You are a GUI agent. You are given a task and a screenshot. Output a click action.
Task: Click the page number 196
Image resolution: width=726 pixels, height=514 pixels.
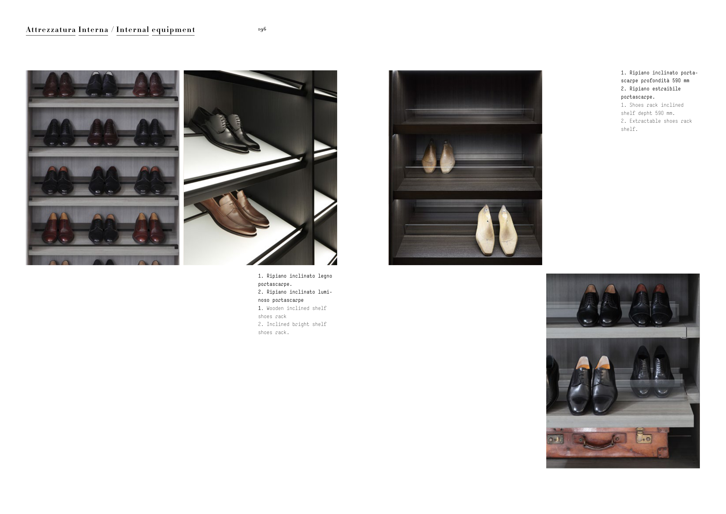[x=262, y=29]
